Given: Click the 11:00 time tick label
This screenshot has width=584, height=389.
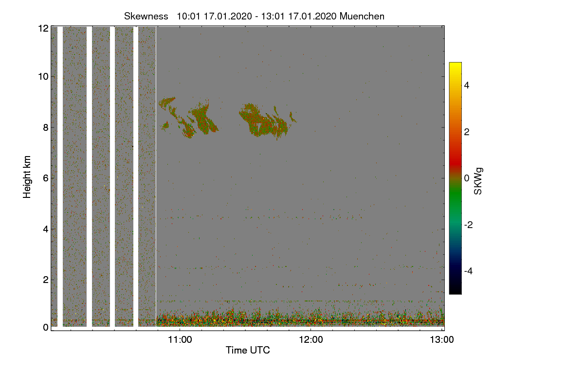Looking at the screenshot, I should pyautogui.click(x=180, y=340).
